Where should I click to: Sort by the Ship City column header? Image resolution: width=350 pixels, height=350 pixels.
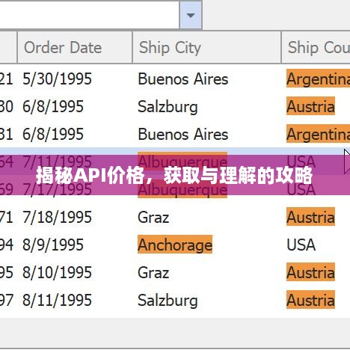pos(206,47)
